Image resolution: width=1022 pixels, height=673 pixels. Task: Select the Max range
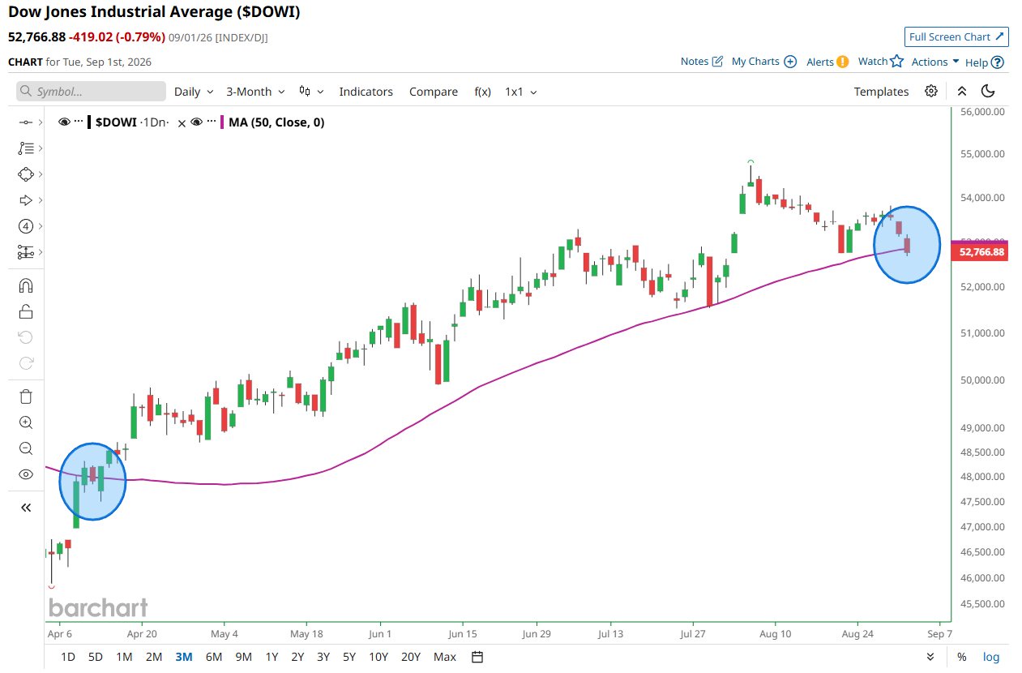tap(445, 657)
